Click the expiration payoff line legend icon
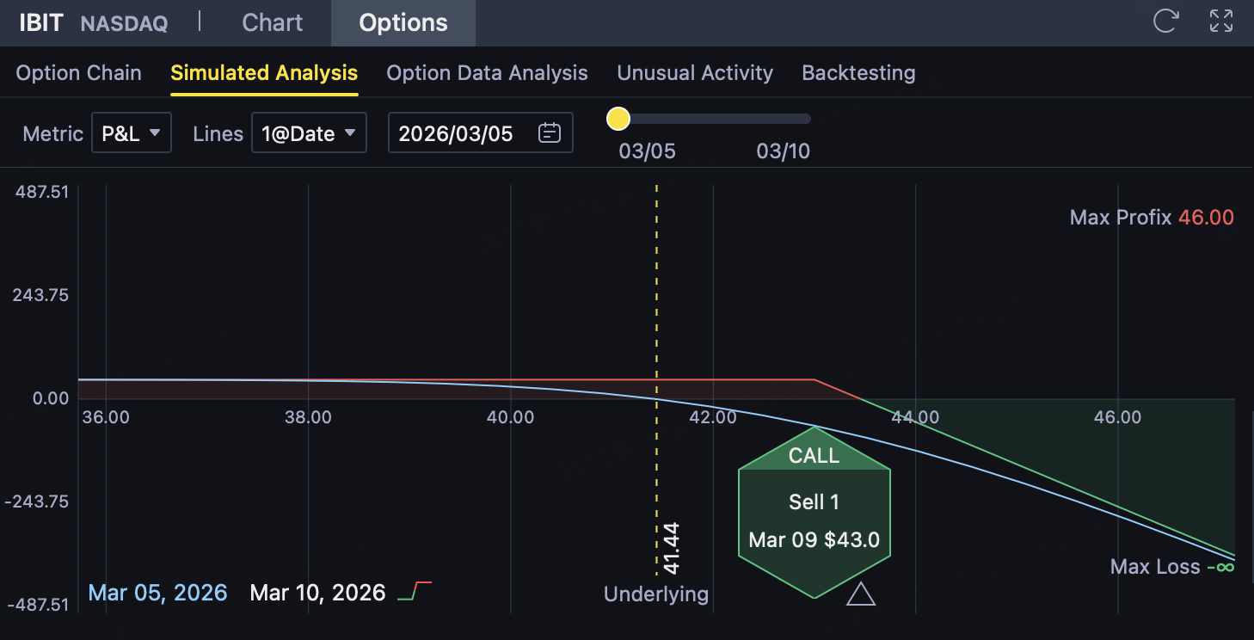Viewport: 1254px width, 640px height. coord(415,591)
